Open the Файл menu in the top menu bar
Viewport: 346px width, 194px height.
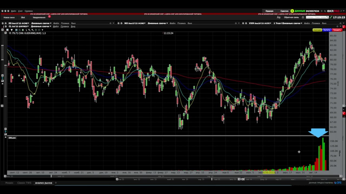tap(14, 11)
